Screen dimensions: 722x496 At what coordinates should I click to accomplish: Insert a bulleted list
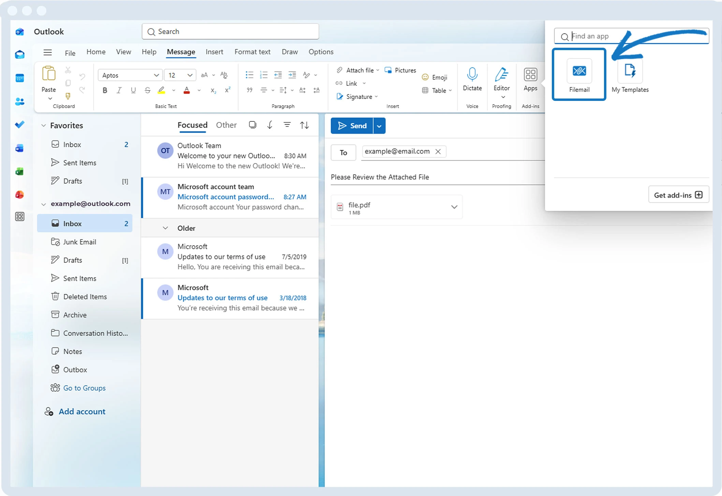[249, 75]
